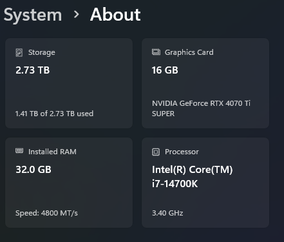Click the About page heading
The width and height of the screenshot is (284, 242).
pyautogui.click(x=115, y=15)
